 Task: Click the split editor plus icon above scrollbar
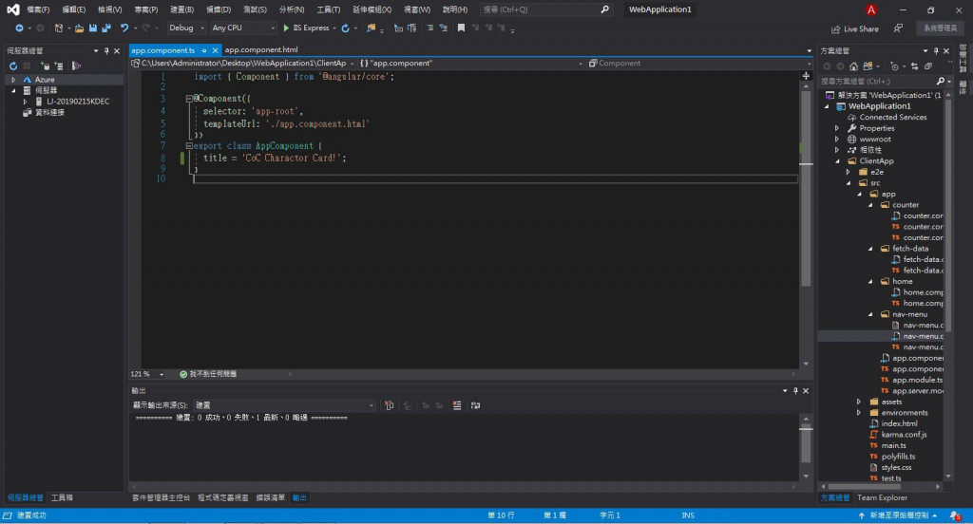806,76
